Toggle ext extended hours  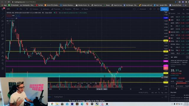156,92
